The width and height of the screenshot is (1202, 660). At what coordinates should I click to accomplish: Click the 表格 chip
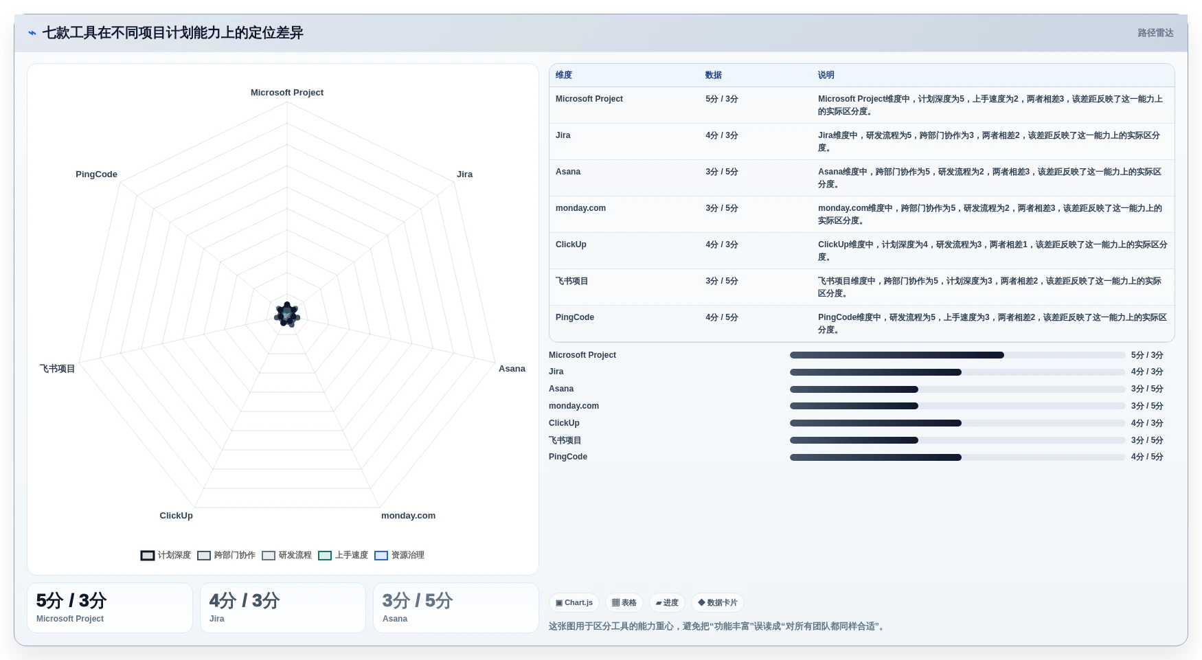tap(624, 603)
